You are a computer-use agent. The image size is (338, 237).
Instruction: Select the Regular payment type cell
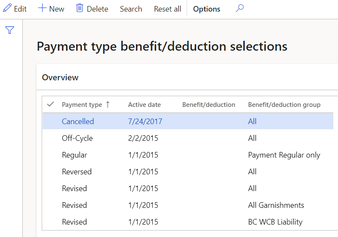(74, 155)
